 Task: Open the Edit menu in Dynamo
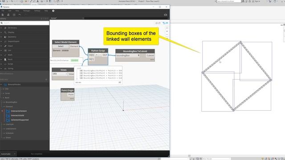coord(10,11)
